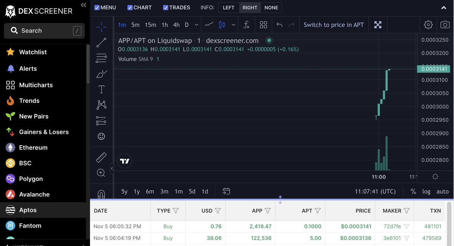Open price scale settings gear

(x=435, y=177)
